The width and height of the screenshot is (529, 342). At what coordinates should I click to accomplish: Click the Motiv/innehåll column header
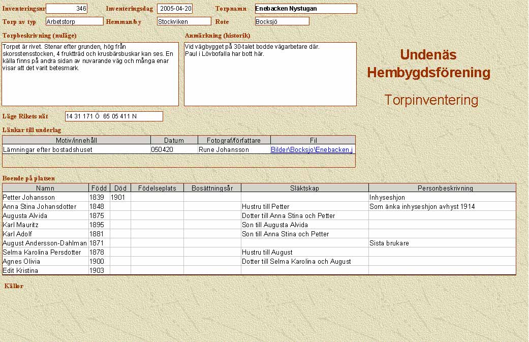(x=76, y=140)
